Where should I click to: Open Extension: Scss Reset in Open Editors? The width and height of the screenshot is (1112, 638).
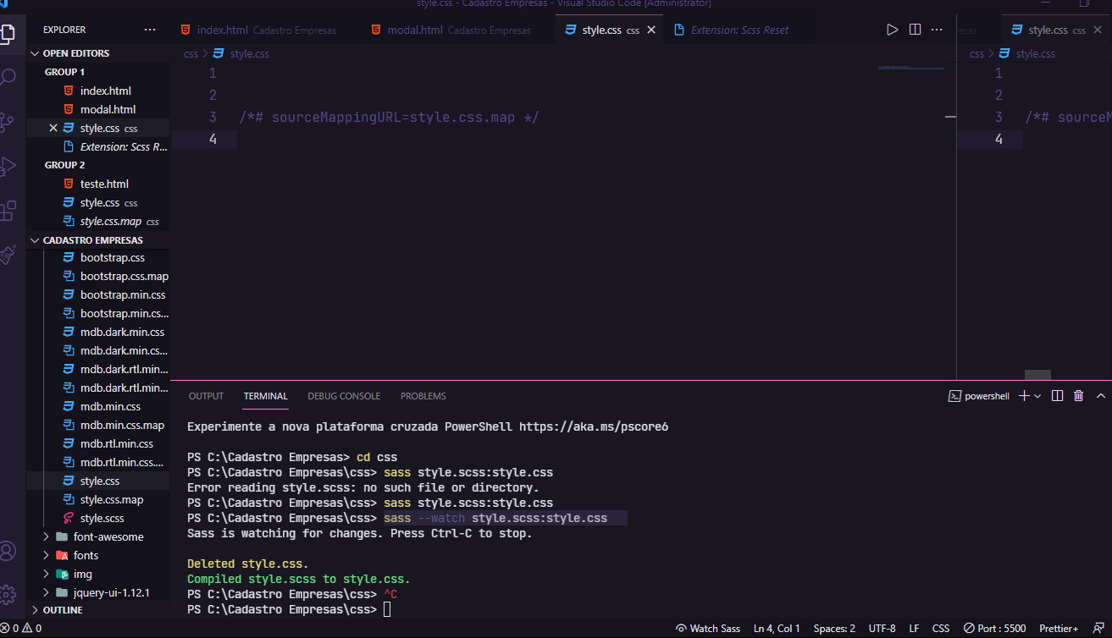(114, 146)
